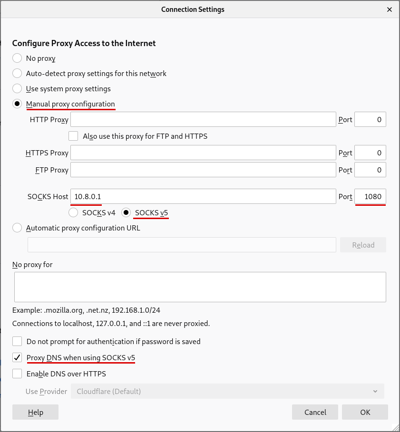The width and height of the screenshot is (400, 432).
Task: Click the FTP Proxy address field
Action: 203,170
